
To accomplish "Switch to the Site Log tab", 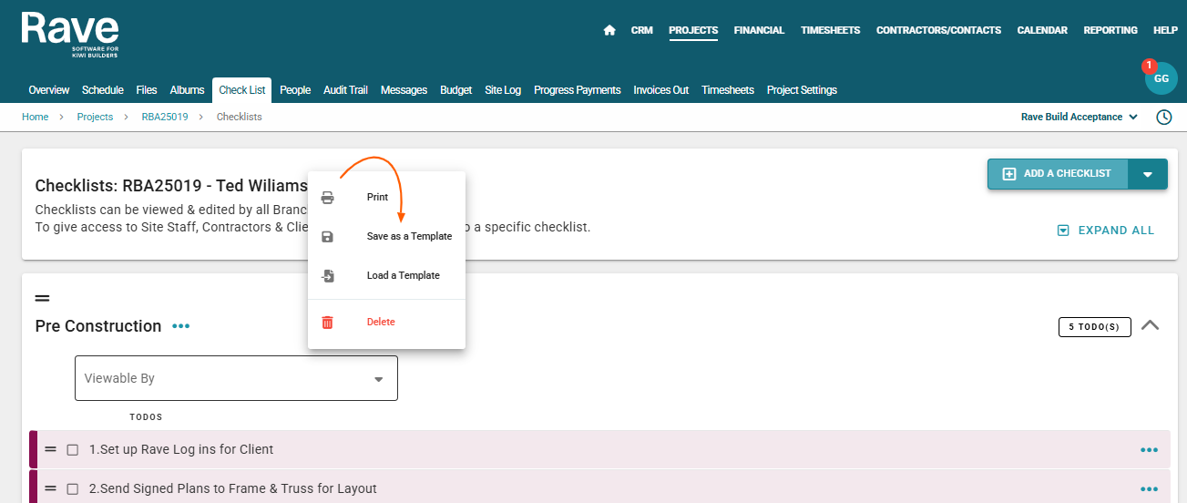I will [x=503, y=90].
